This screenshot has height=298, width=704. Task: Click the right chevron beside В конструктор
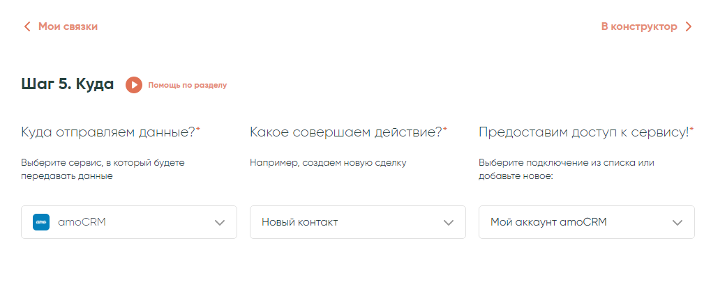tap(688, 26)
